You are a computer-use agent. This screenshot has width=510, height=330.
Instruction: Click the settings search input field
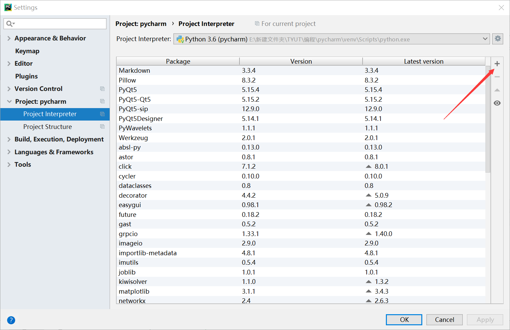[x=55, y=24]
